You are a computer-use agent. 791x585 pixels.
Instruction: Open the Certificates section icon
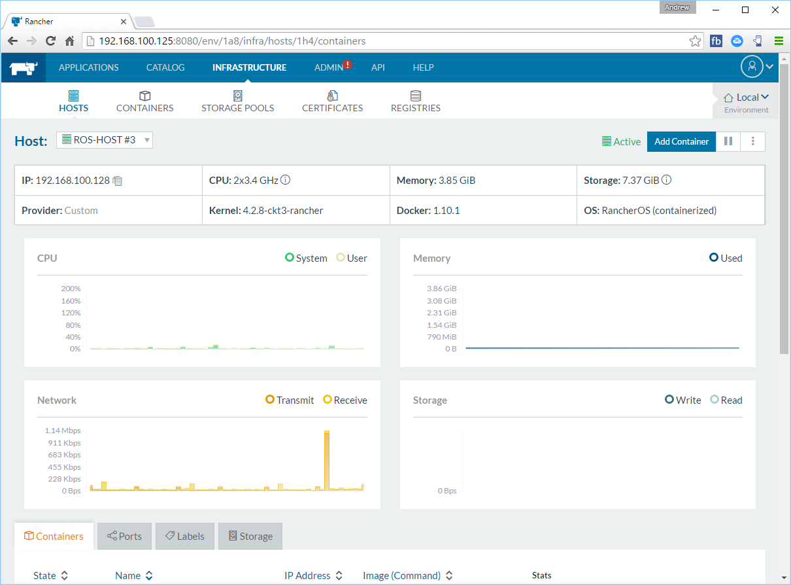(332, 96)
